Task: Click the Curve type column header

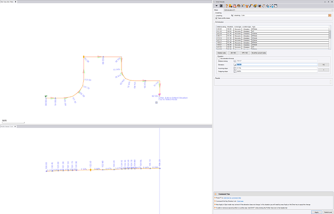Action: pos(238,27)
